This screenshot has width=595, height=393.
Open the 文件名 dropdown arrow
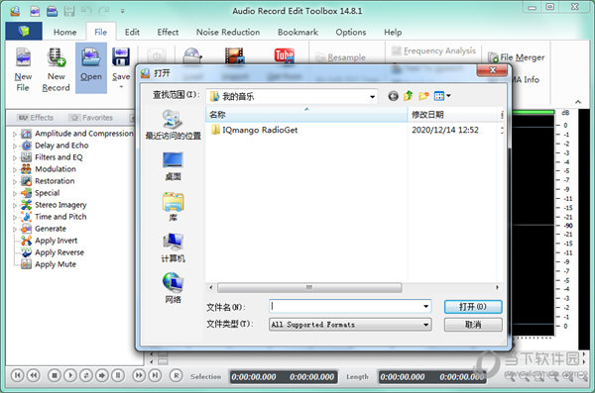(426, 306)
